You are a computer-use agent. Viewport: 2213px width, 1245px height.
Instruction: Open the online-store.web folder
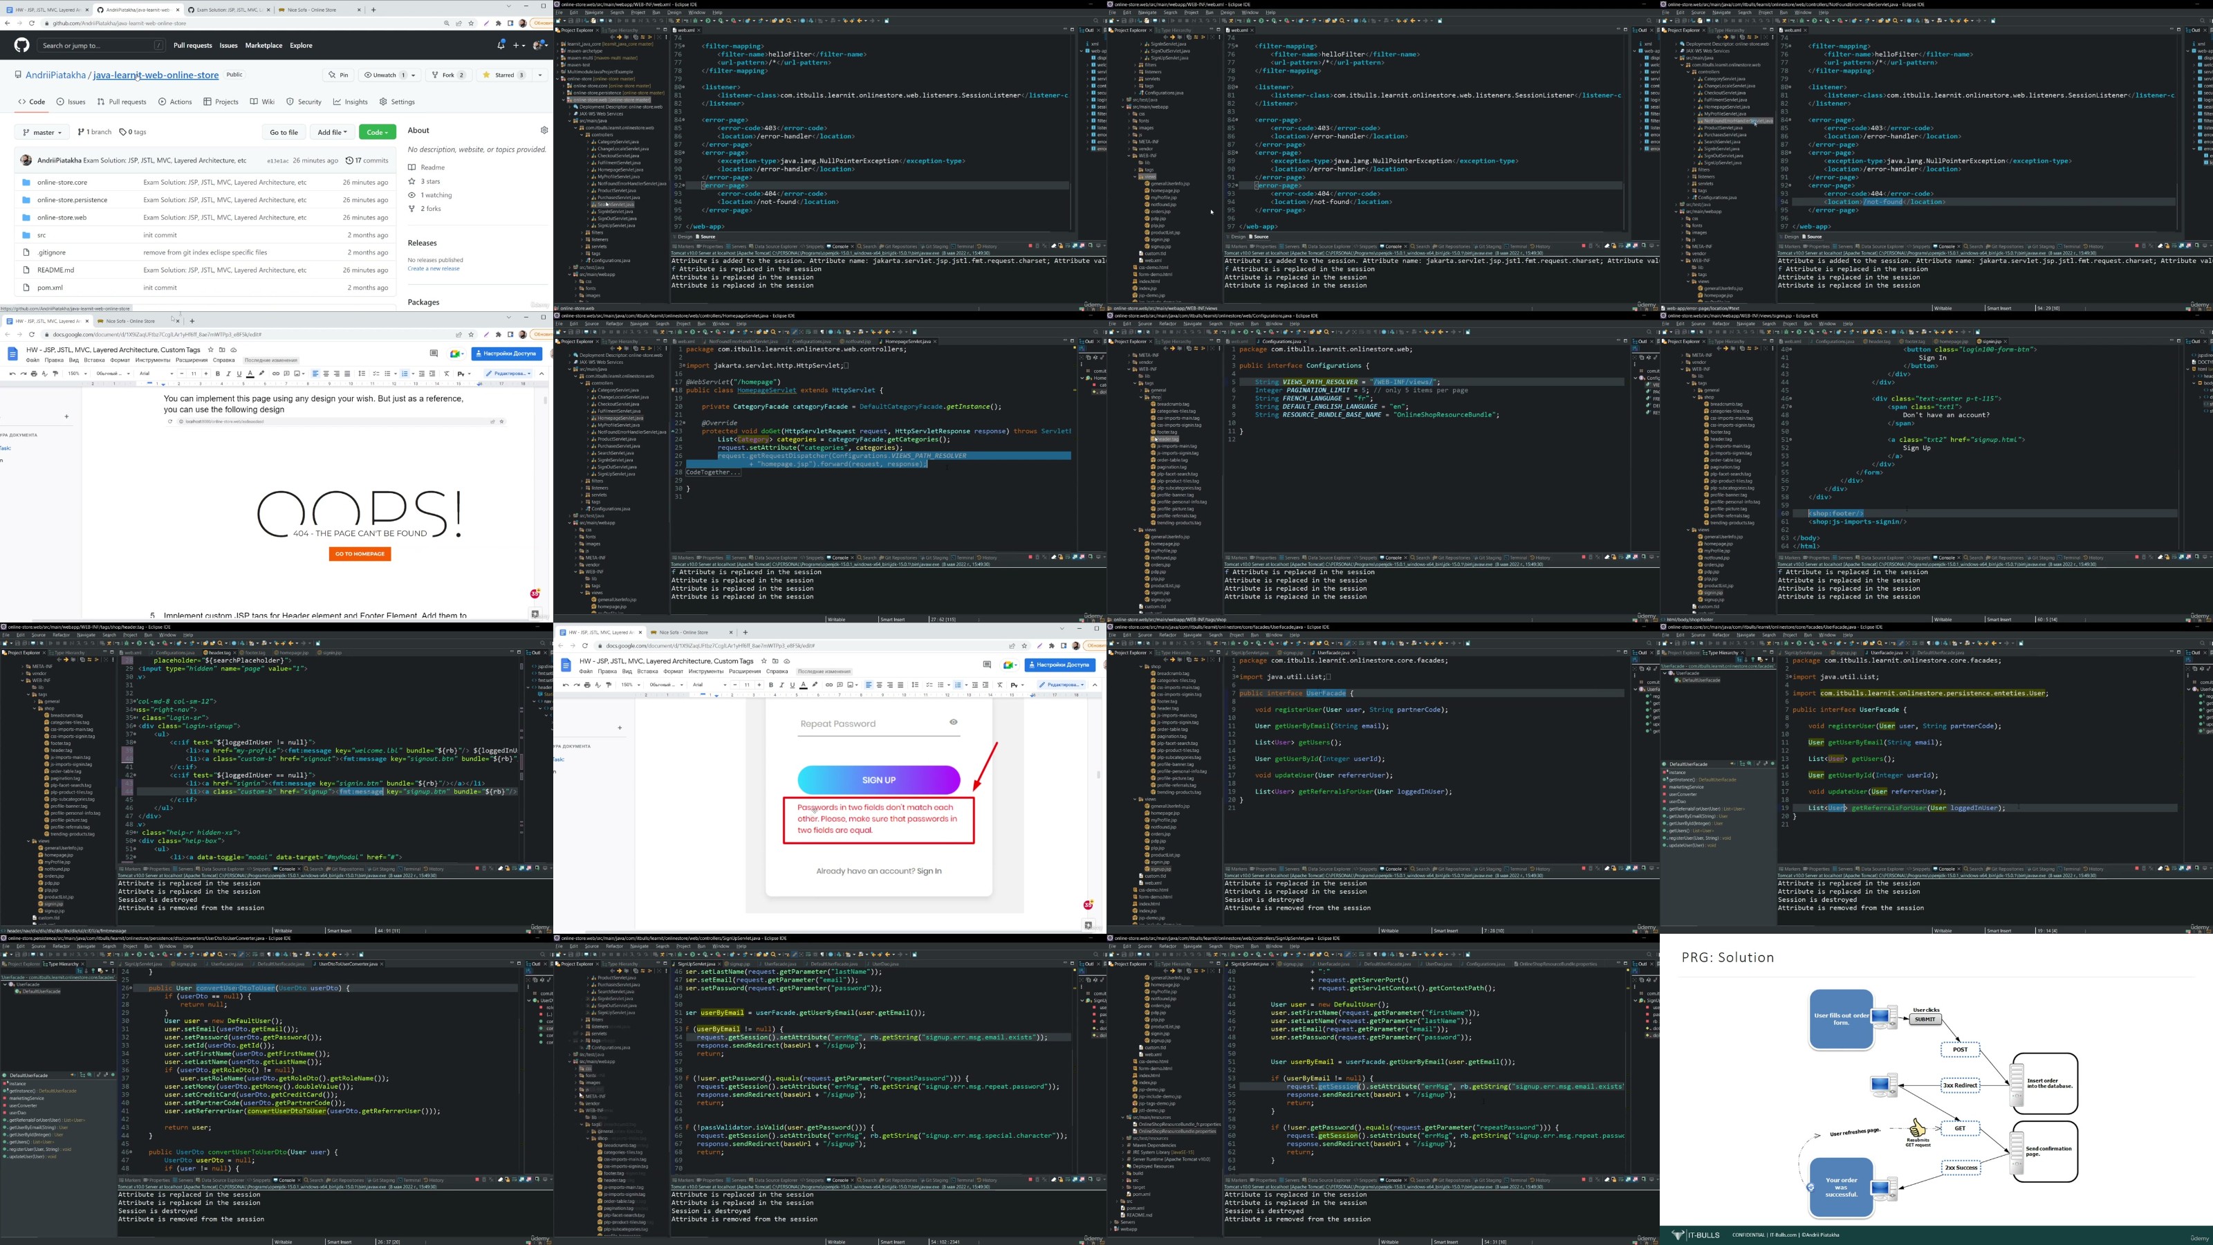click(62, 217)
